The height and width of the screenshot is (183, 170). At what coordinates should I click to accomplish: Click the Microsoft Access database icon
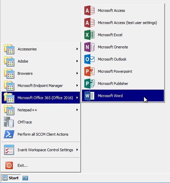(x=89, y=10)
